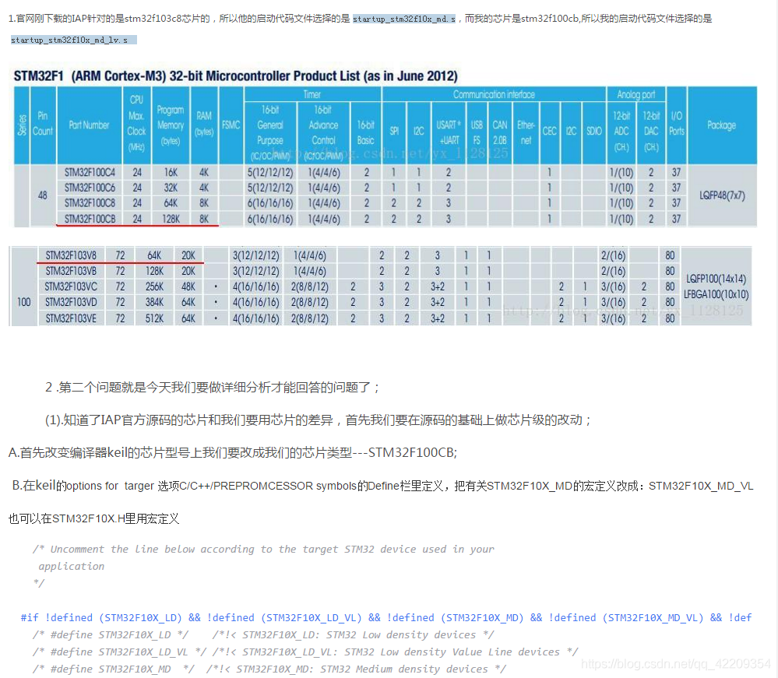Click the 256K program memory cell
The height and width of the screenshot is (678, 778).
[154, 286]
